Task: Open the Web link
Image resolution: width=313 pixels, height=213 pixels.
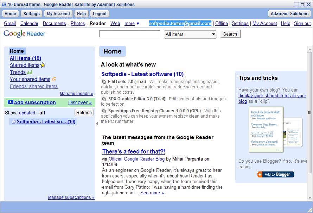Action: 115,23
